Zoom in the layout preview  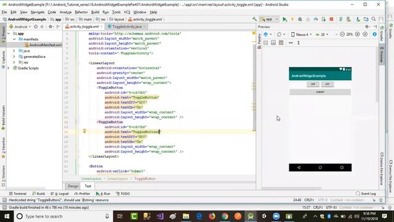click(357, 35)
